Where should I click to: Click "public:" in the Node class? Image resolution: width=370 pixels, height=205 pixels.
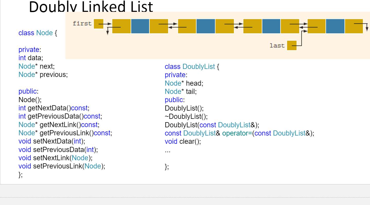click(28, 91)
